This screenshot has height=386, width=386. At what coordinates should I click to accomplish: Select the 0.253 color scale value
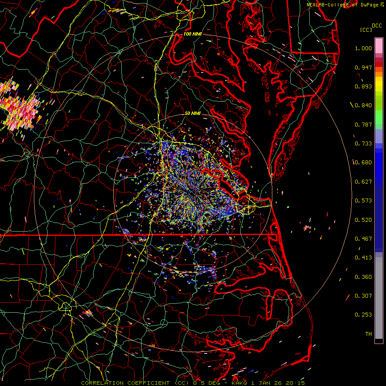pos(363,315)
